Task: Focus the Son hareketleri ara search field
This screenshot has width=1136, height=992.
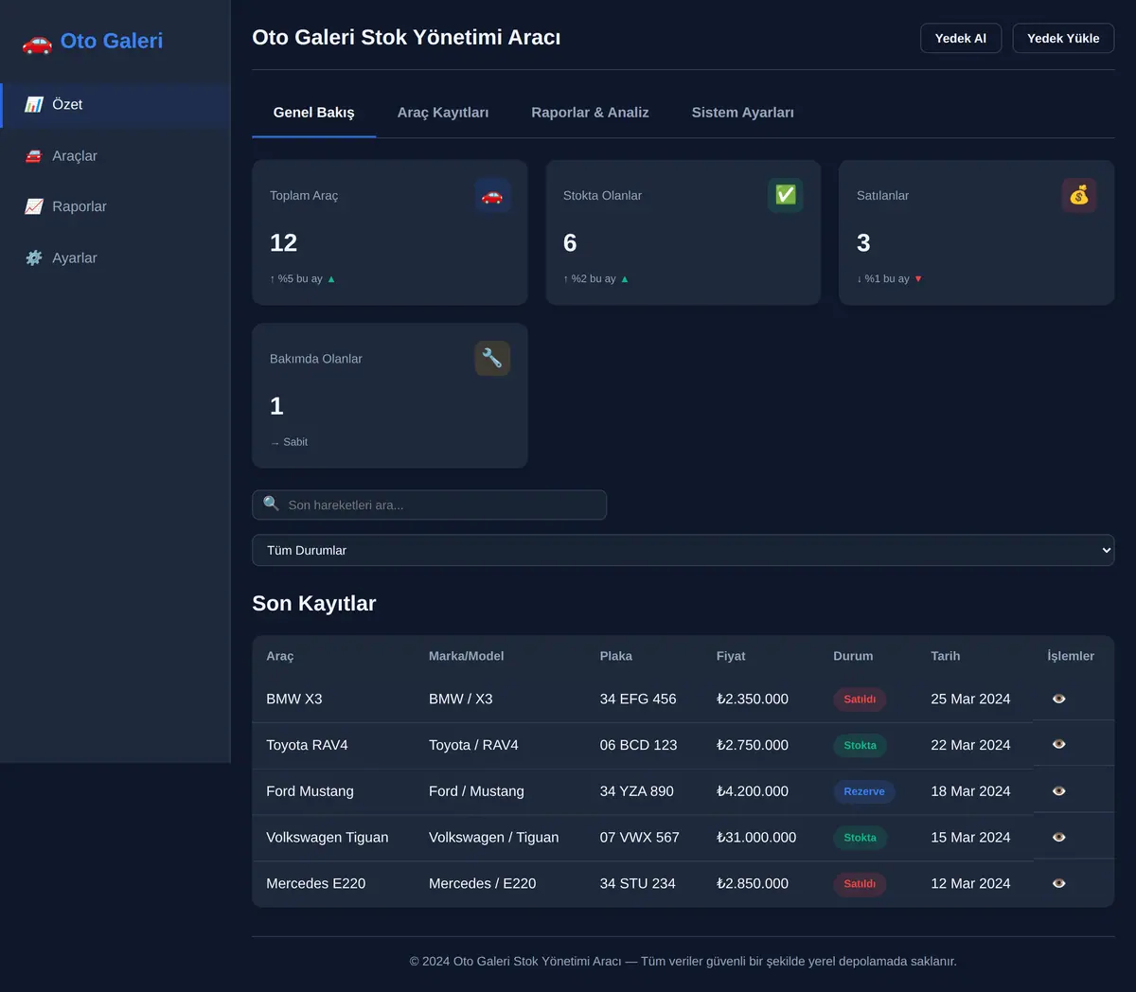Action: click(x=429, y=505)
